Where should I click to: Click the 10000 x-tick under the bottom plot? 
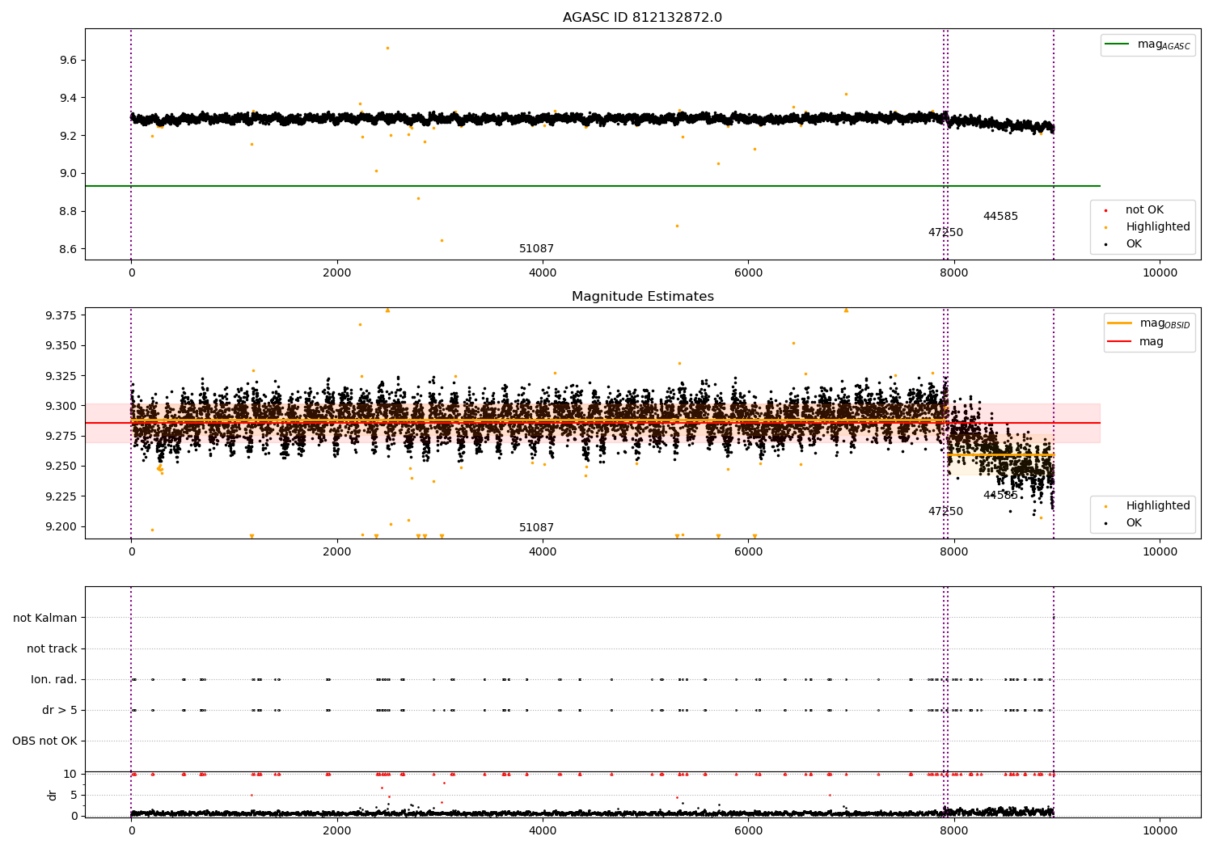point(1160,831)
